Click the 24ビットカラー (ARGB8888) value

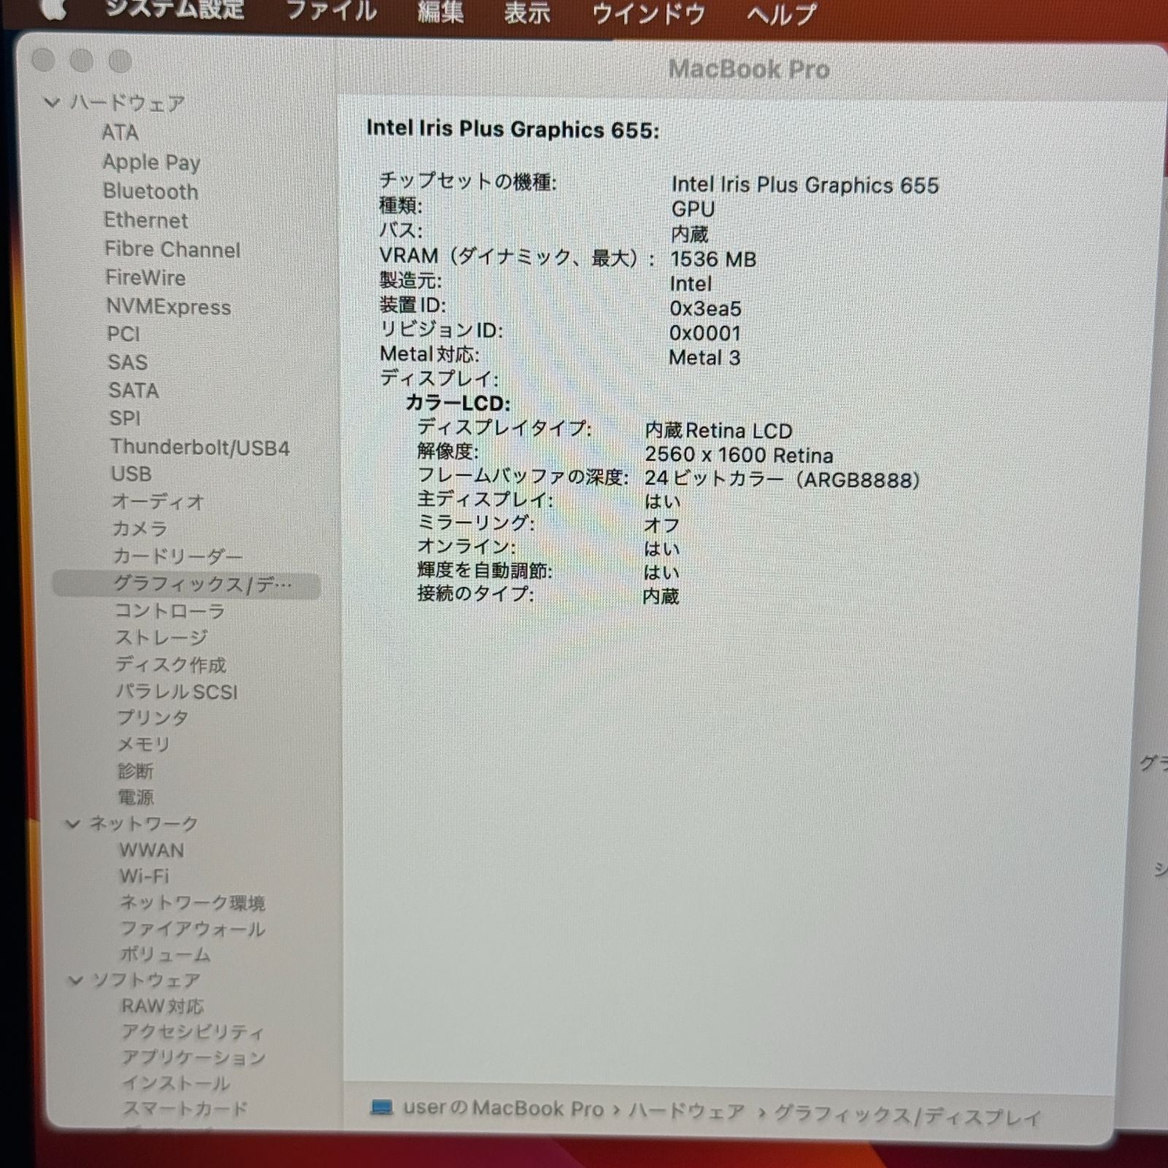(782, 480)
